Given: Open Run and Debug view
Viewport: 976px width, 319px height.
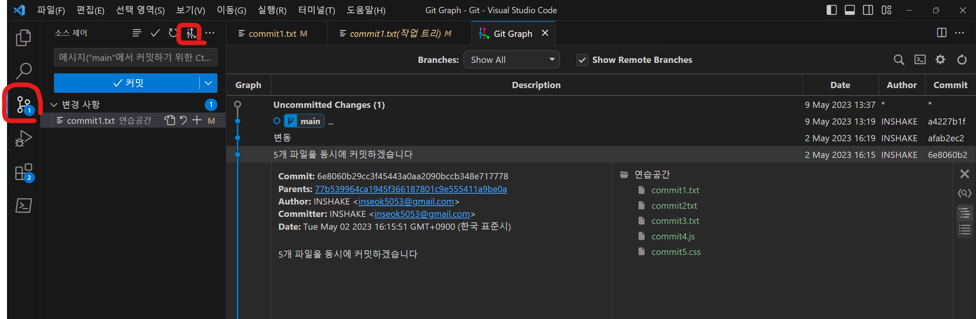Looking at the screenshot, I should pyautogui.click(x=23, y=139).
